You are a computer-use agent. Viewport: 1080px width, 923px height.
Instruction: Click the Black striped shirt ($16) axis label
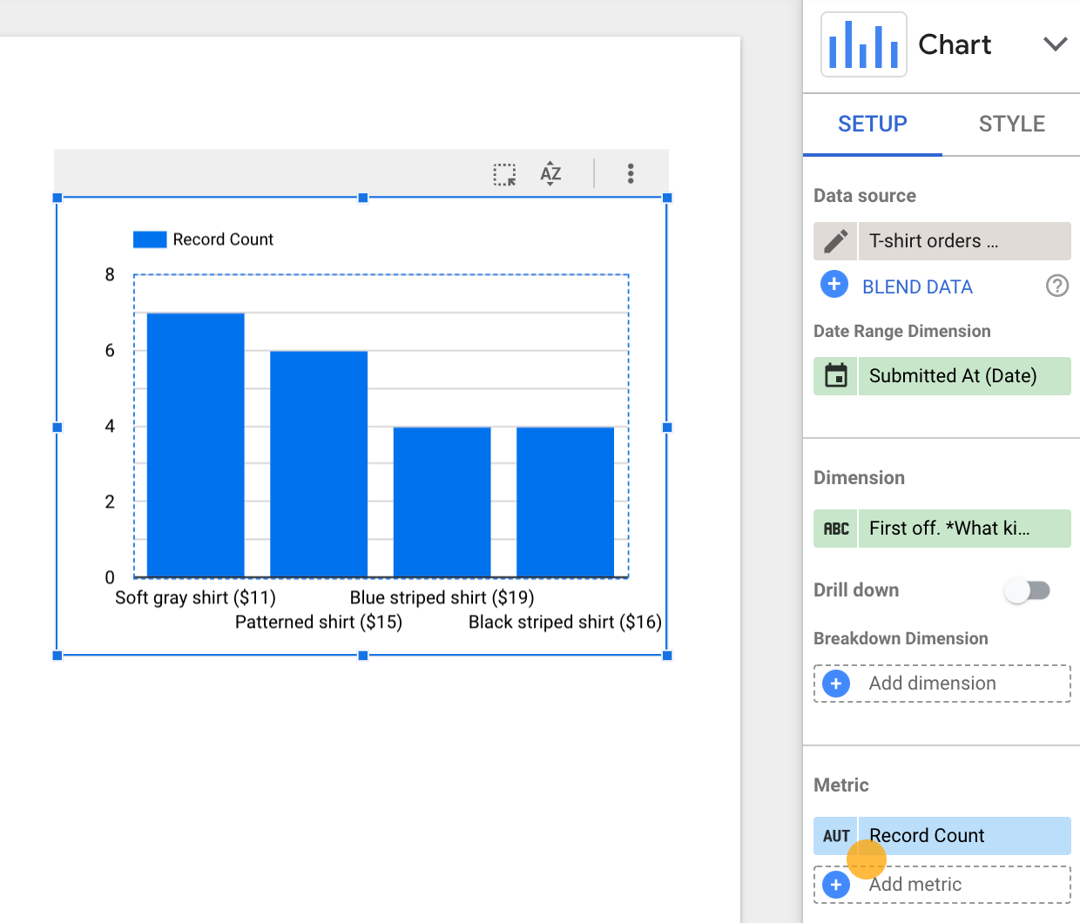pyautogui.click(x=565, y=622)
